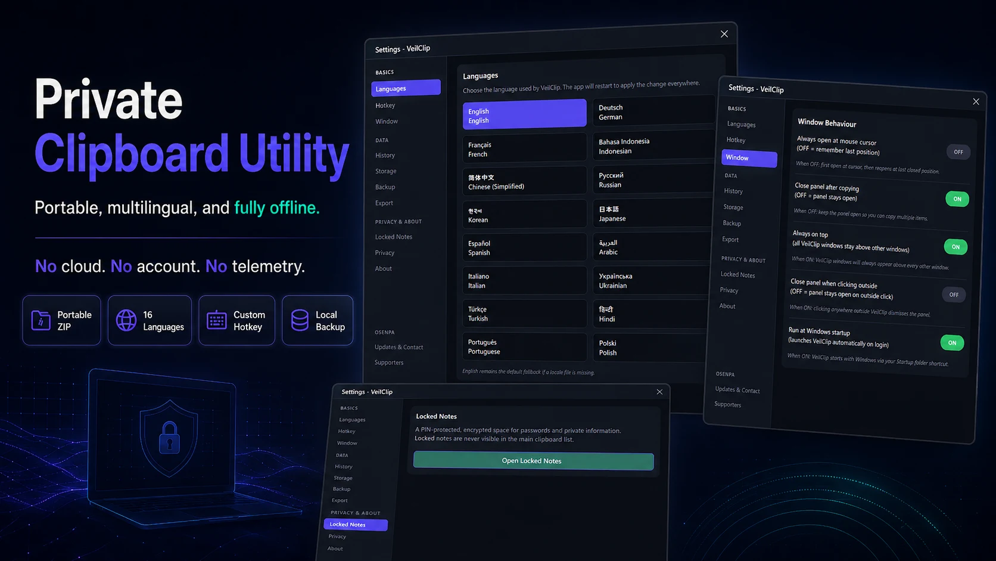Click the Custom Hotkey keyboard icon
Image resolution: width=996 pixels, height=561 pixels.
(216, 320)
